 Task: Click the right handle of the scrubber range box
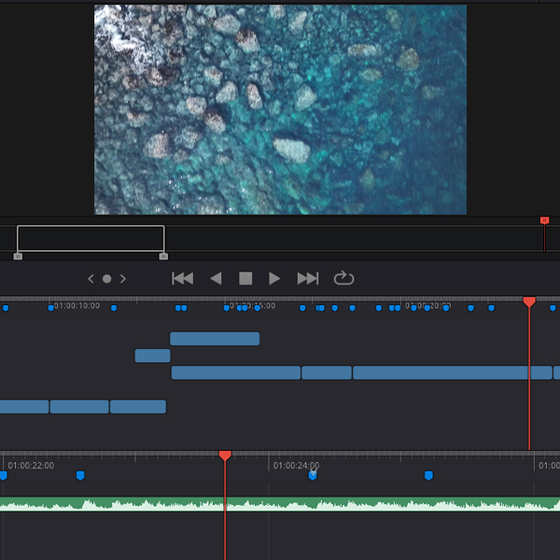(x=163, y=256)
